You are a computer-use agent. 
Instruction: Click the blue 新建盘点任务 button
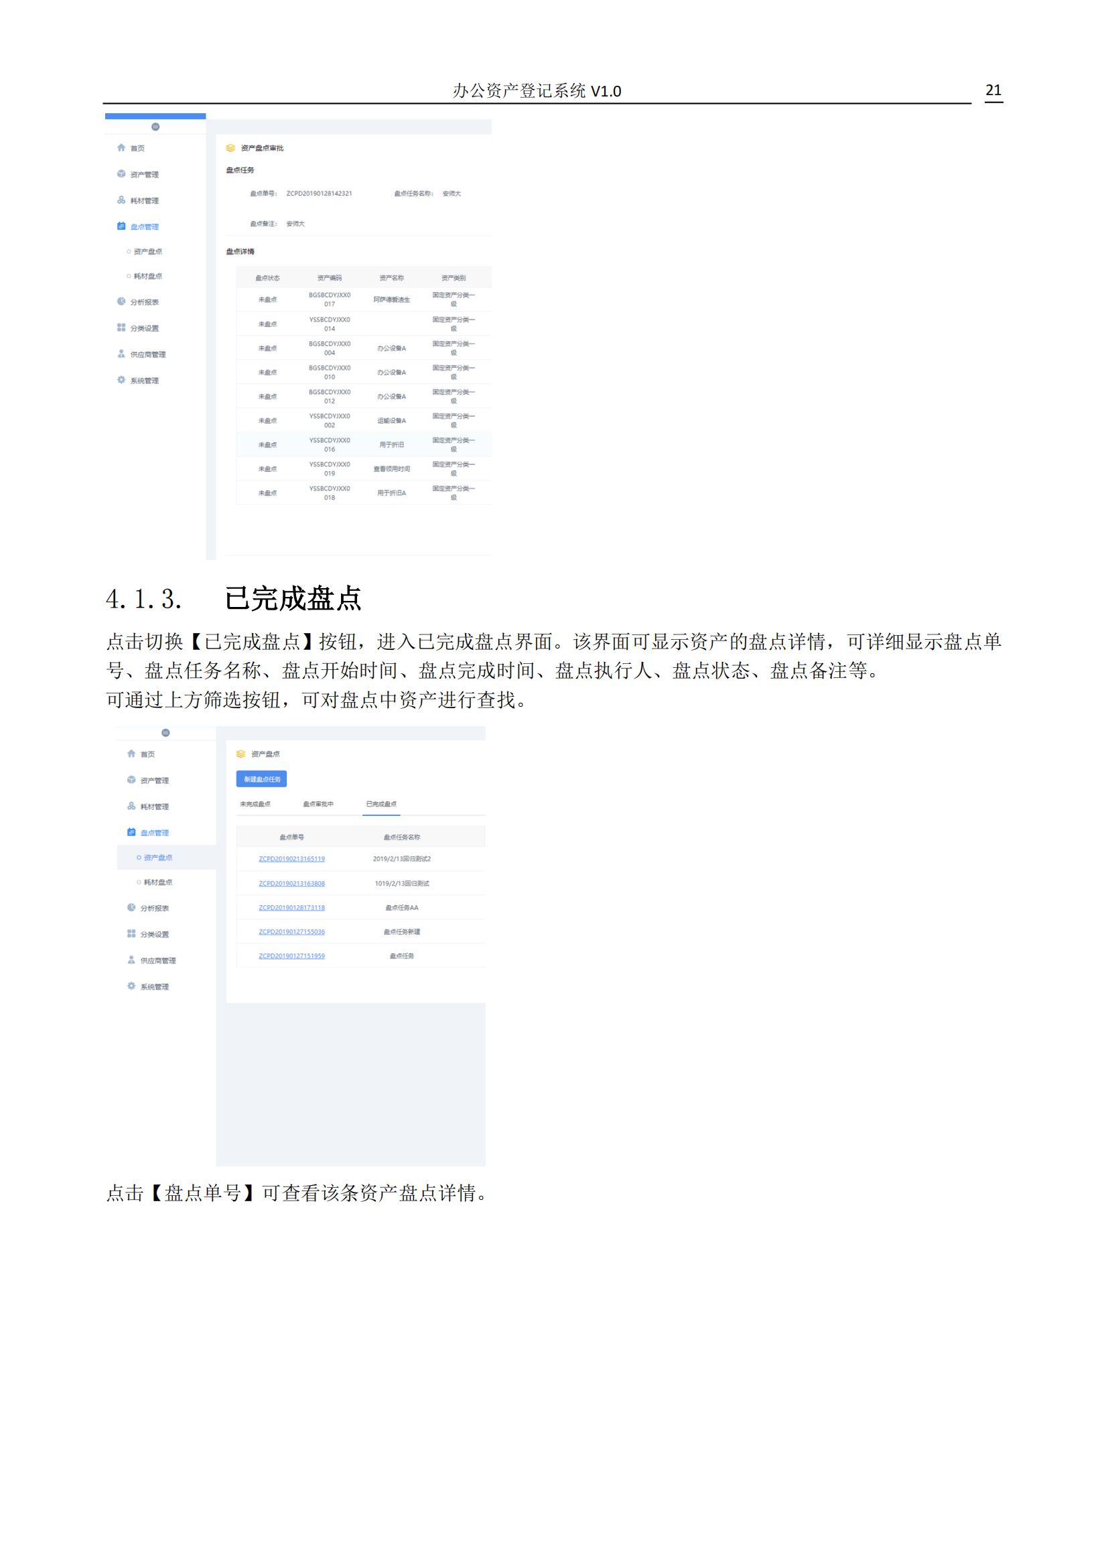pos(261,778)
